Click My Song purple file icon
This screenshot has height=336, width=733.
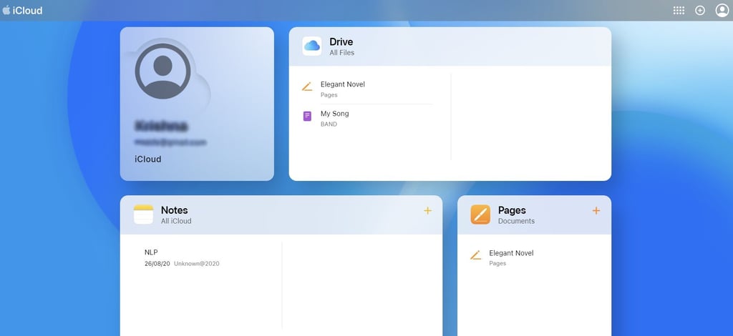307,117
